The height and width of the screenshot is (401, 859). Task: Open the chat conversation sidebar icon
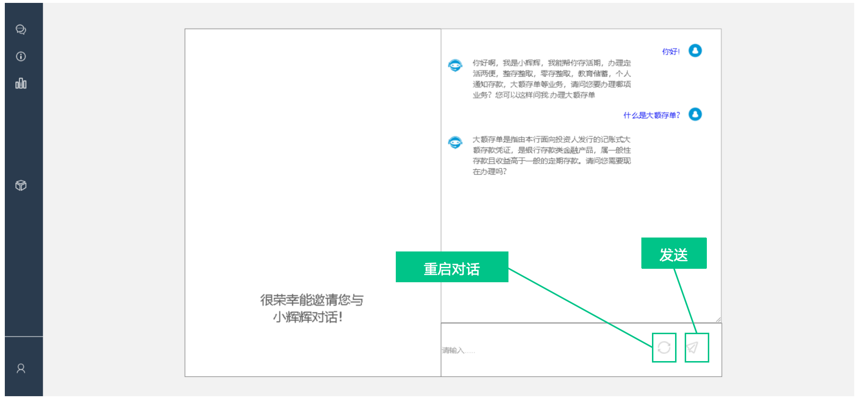(x=21, y=30)
